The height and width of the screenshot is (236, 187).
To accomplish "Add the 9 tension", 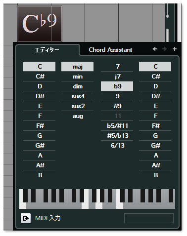I will point(117,96).
